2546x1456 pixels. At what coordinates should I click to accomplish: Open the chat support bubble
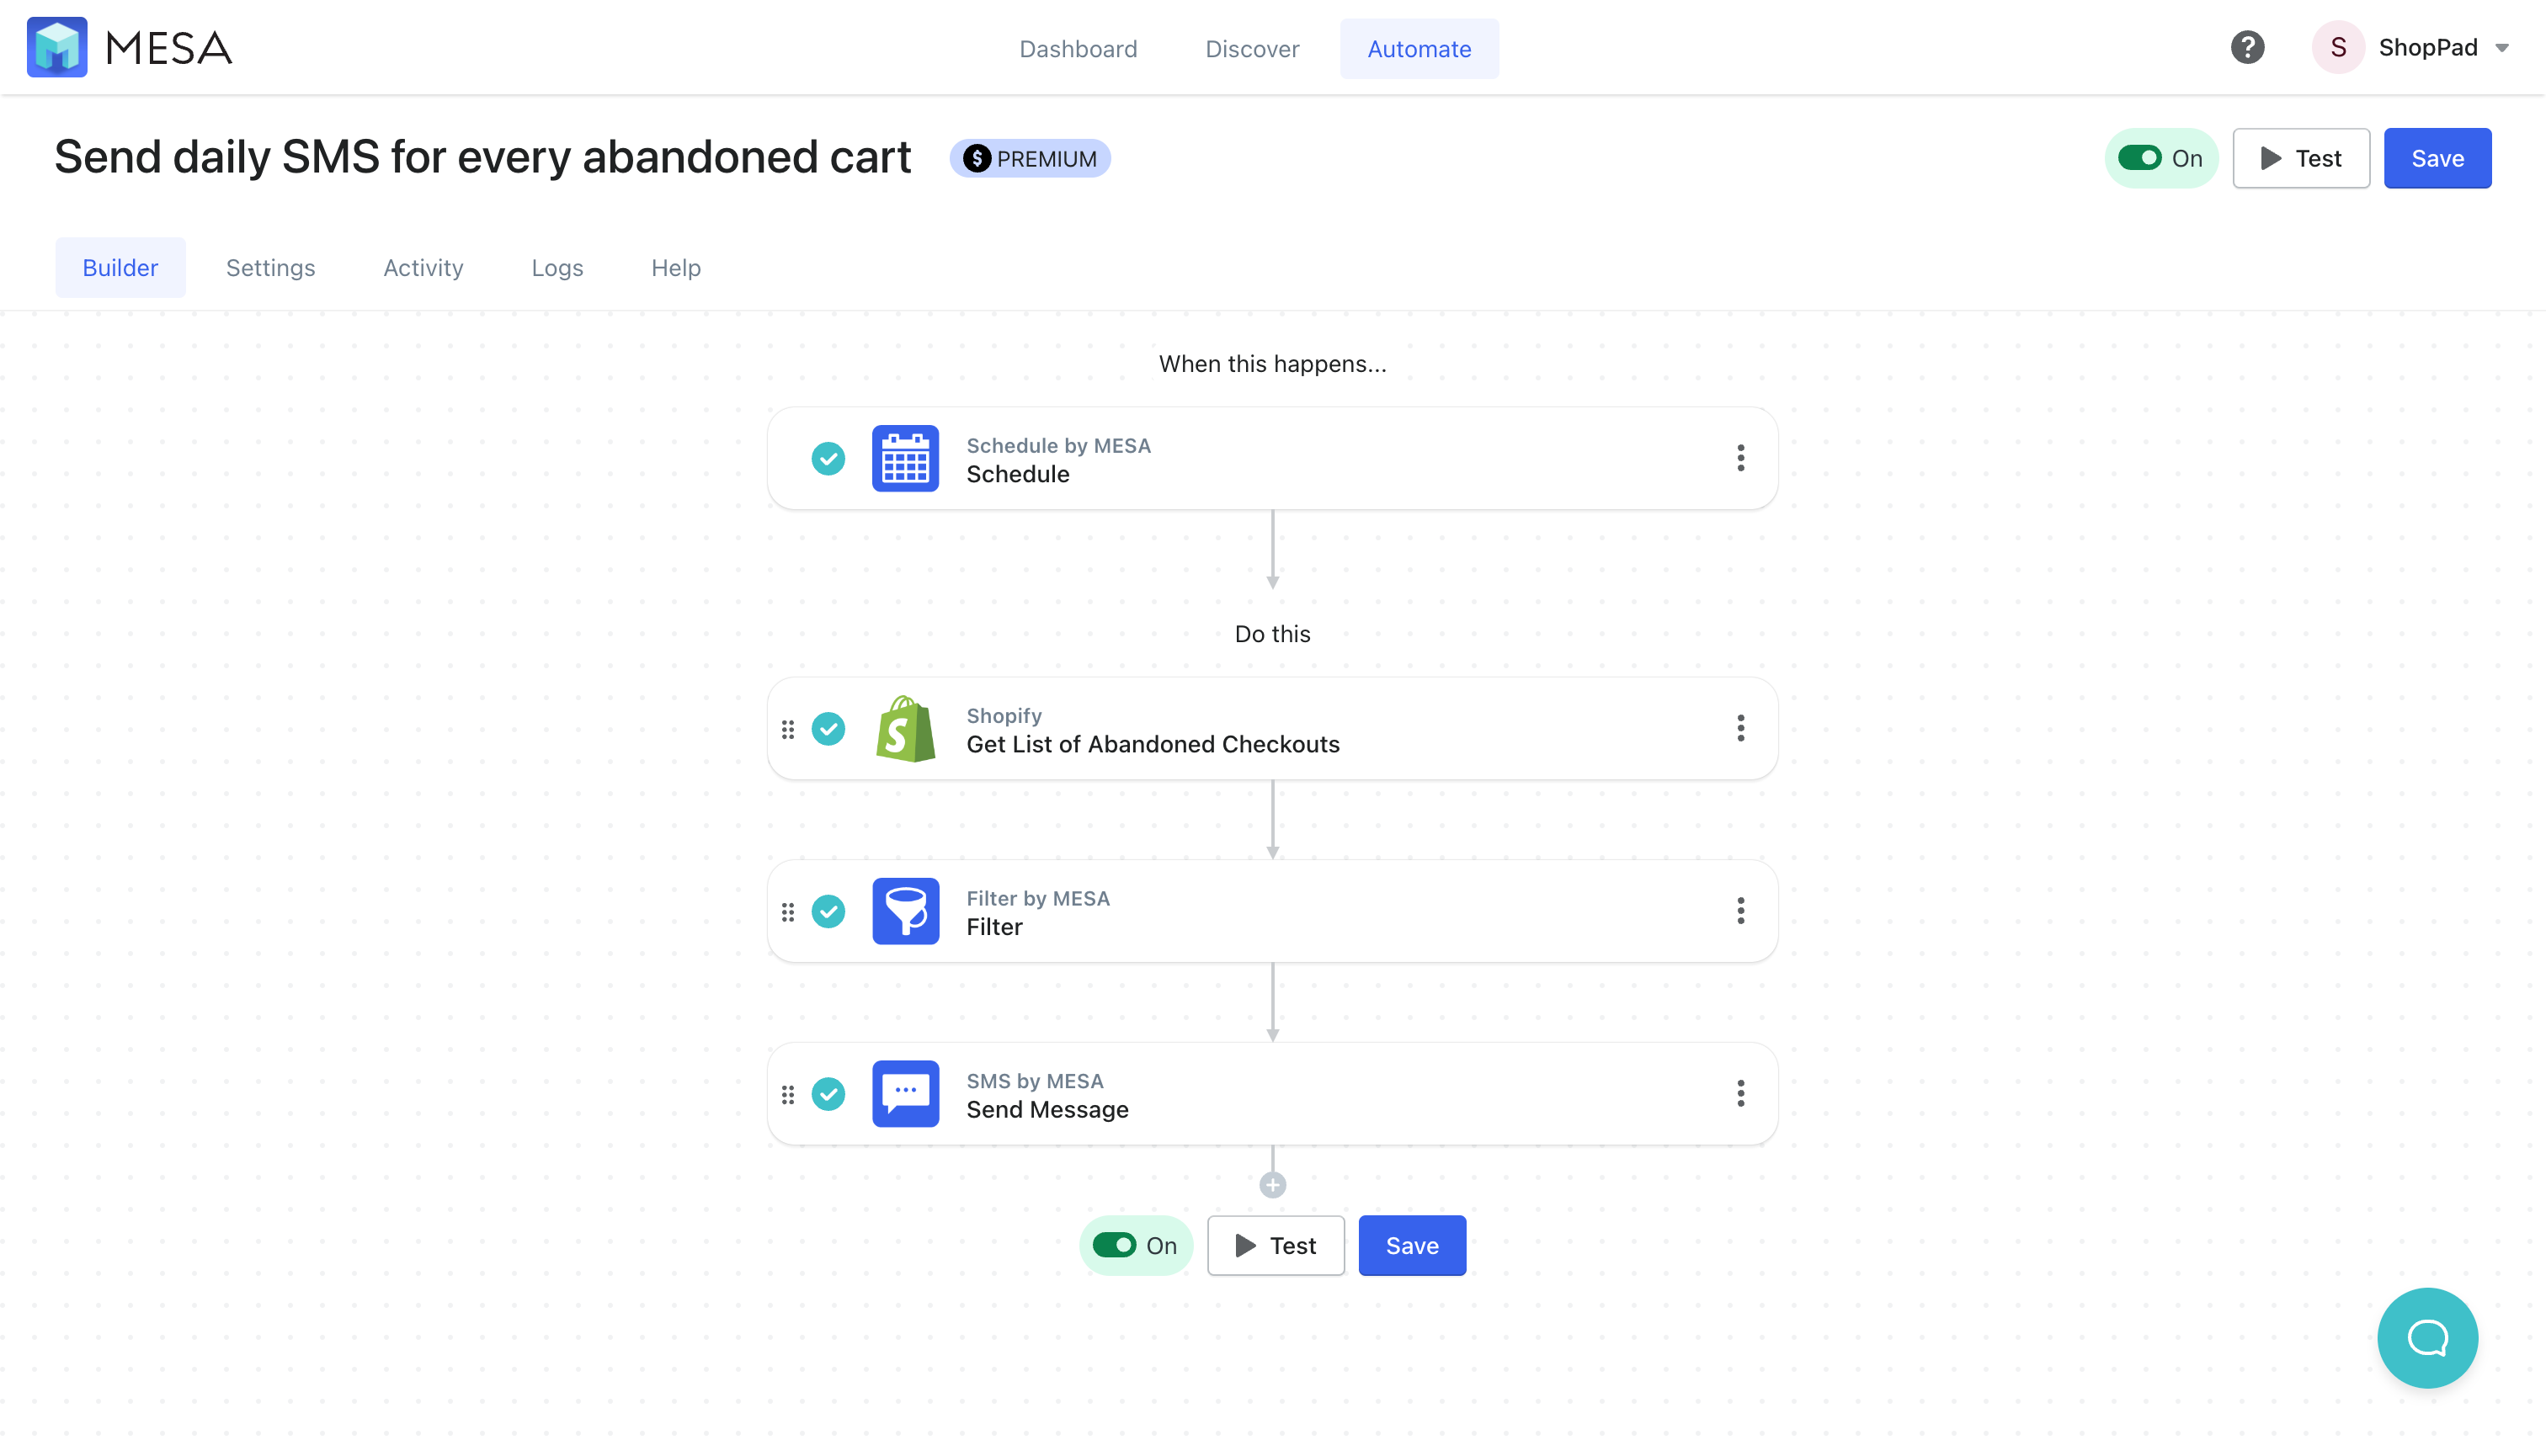click(2427, 1338)
